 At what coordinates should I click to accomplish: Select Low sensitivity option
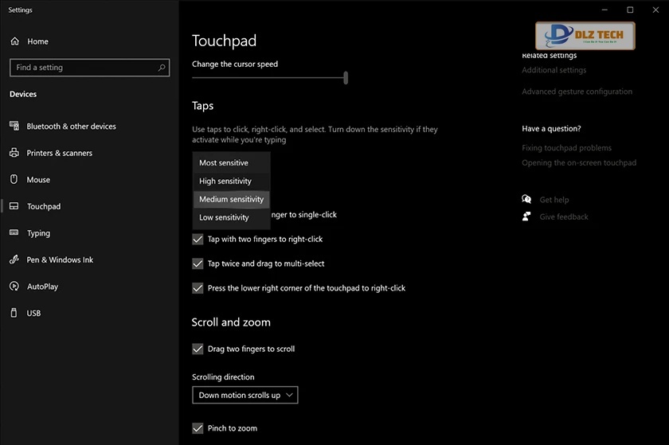click(x=231, y=217)
